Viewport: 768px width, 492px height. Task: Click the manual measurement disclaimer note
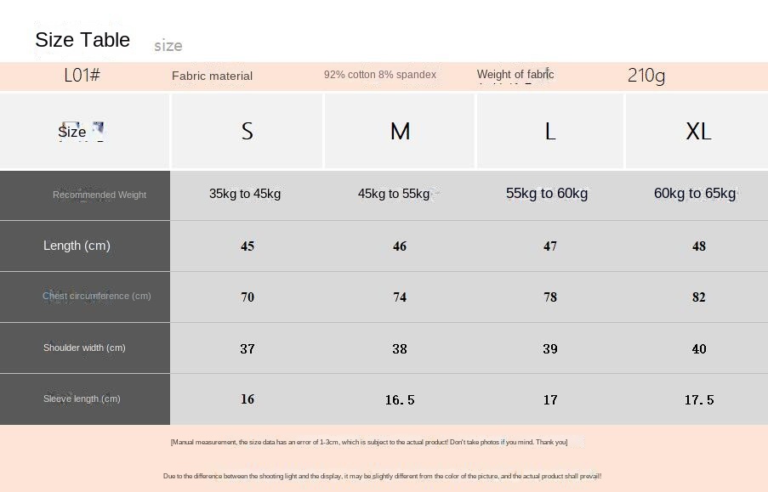coord(369,442)
